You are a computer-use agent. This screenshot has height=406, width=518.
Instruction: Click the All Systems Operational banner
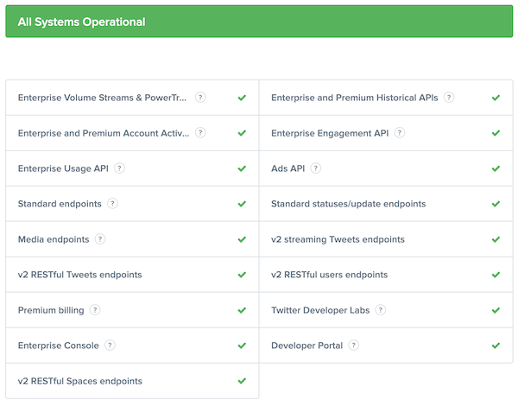259,21
